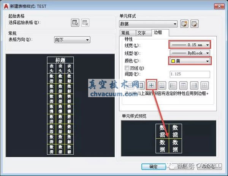Apply properties to bottom border button
Image resolution: width=228 pixels, height=176 pixels.
tap(162, 85)
